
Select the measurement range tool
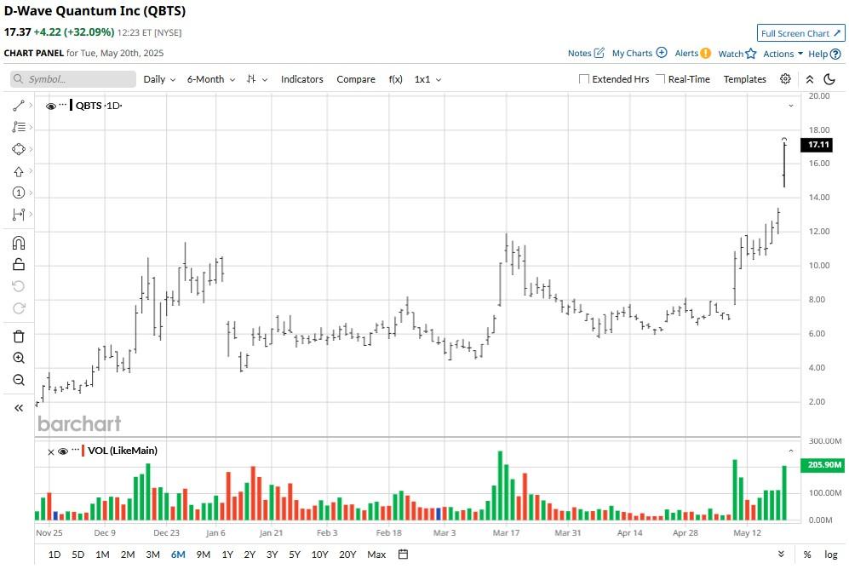[19, 215]
